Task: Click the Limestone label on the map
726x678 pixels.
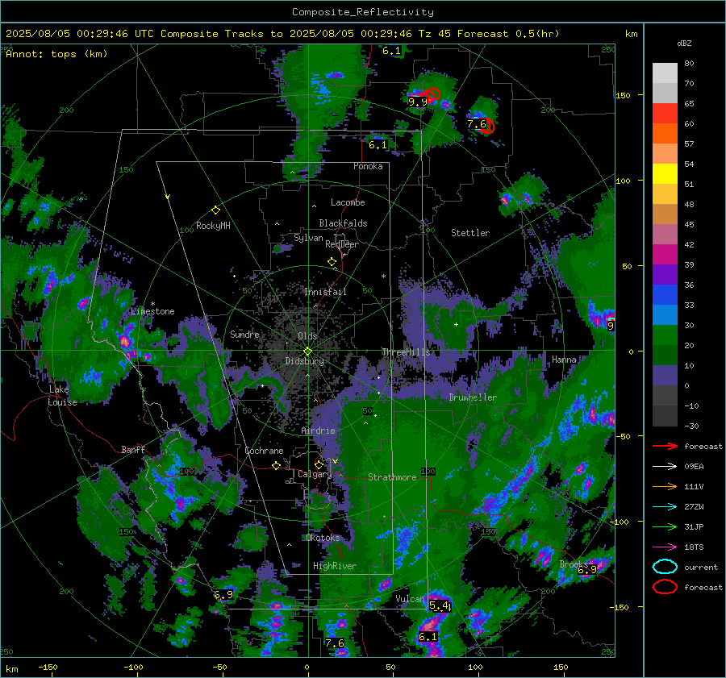Action: [152, 311]
